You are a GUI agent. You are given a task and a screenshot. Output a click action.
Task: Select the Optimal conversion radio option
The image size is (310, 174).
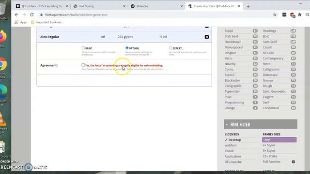coord(127,48)
